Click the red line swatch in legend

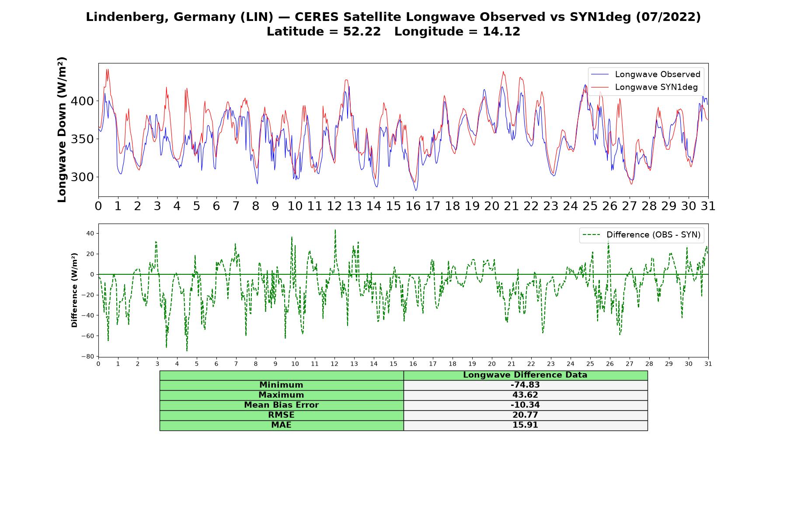point(599,87)
